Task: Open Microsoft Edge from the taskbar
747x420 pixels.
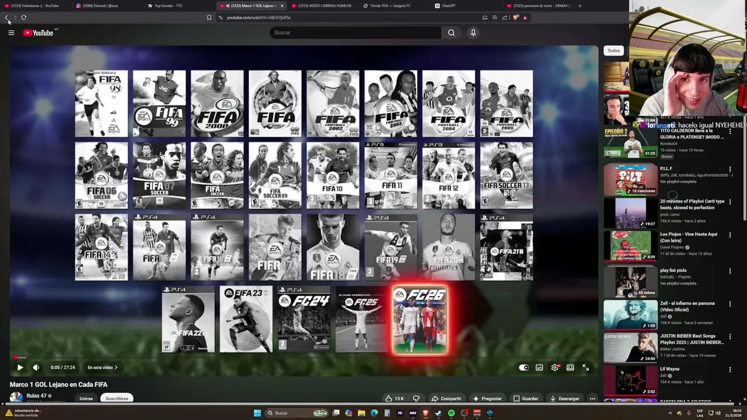Action: pos(374,413)
